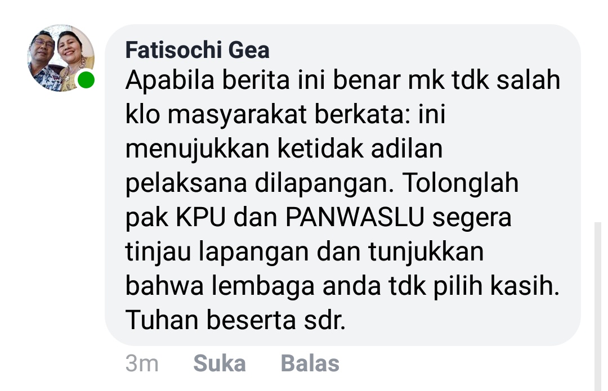Open the 3m timestamp link
This screenshot has height=391, width=608.
tap(142, 363)
